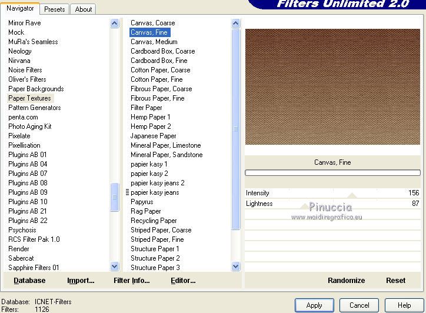Select Sapphire Filters 01 category
This screenshot has width=426, height=313.
pos(34,268)
